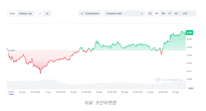Choose the 1Y time range
Image resolution: width=206 pixels, height=111 pixels.
pos(170,13)
